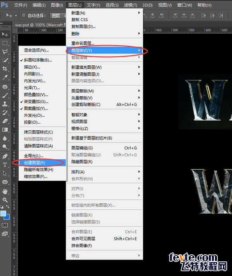
Task: Choose 复制图层(D)...
Action: 104,27
